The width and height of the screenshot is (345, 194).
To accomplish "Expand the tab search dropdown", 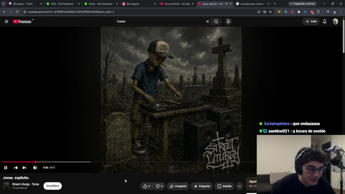I will tap(3, 4).
